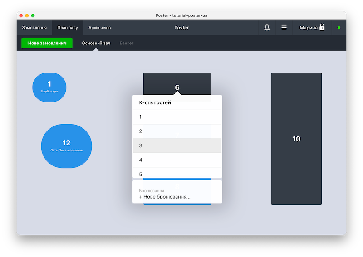Click the Марина user name
This screenshot has width=363, height=257.
pos(309,28)
